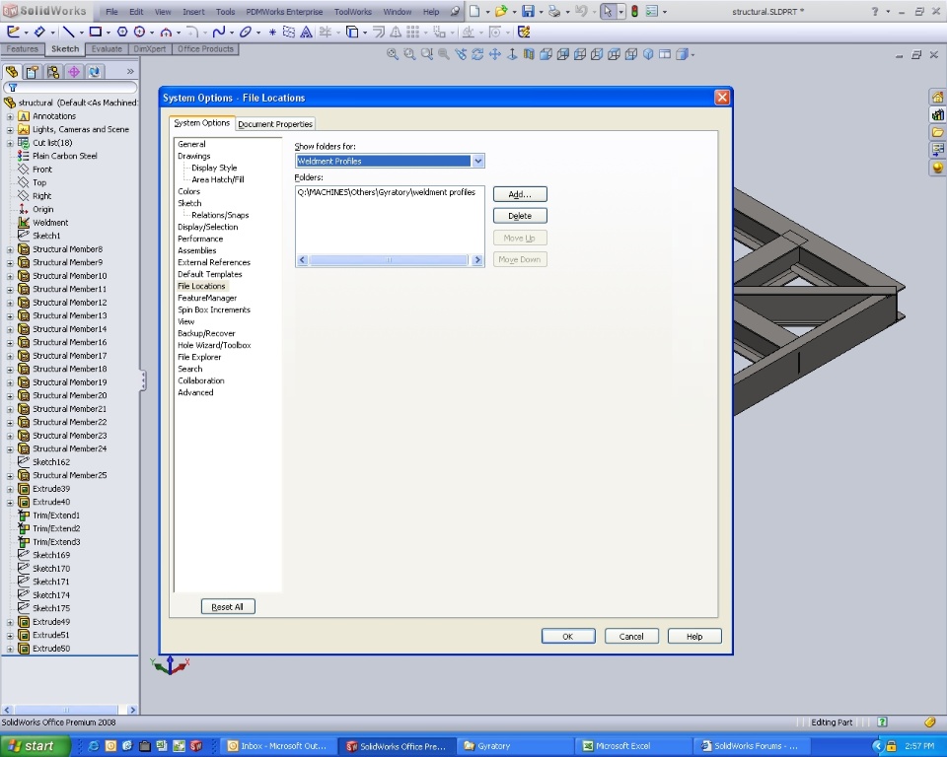Image resolution: width=947 pixels, height=757 pixels.
Task: Open the Tools menu
Action: coord(225,12)
